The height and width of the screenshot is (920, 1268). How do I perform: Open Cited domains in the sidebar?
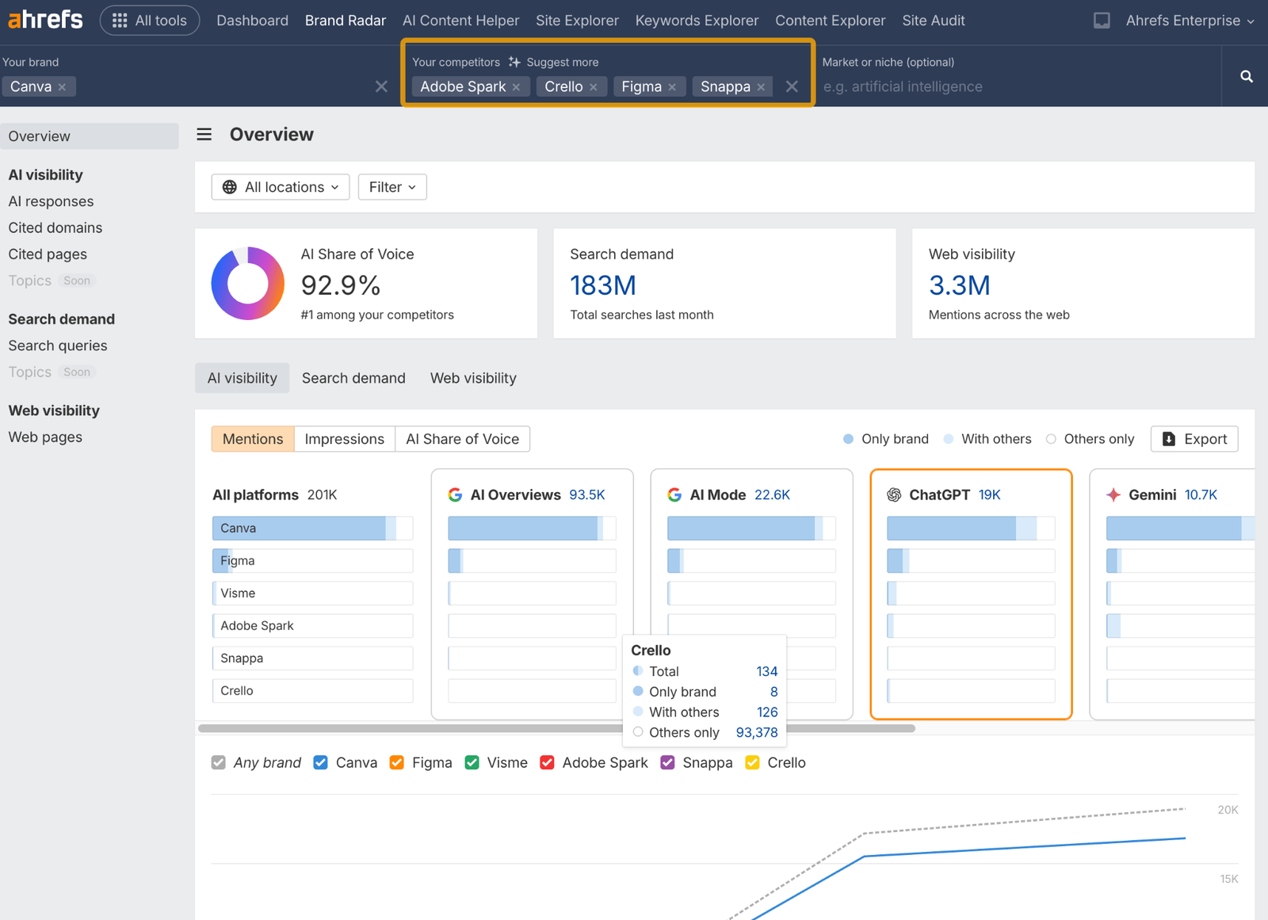(x=55, y=227)
